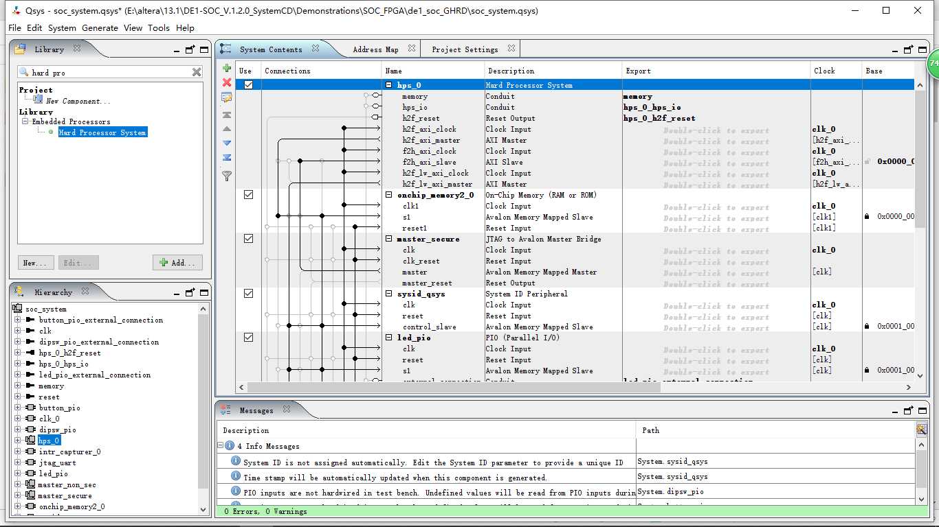The image size is (939, 527).
Task: Click the library search field containing 'hard pro'
Action: coord(110,72)
